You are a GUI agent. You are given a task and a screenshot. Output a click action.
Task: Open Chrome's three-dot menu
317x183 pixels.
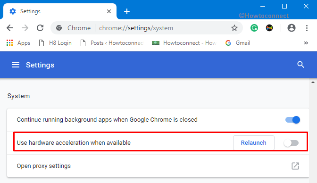tap(307, 28)
